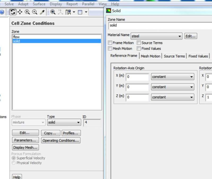This screenshot has width=212, height=179.
Task: Enable the Fixed Values checkbox
Action: [x=139, y=48]
